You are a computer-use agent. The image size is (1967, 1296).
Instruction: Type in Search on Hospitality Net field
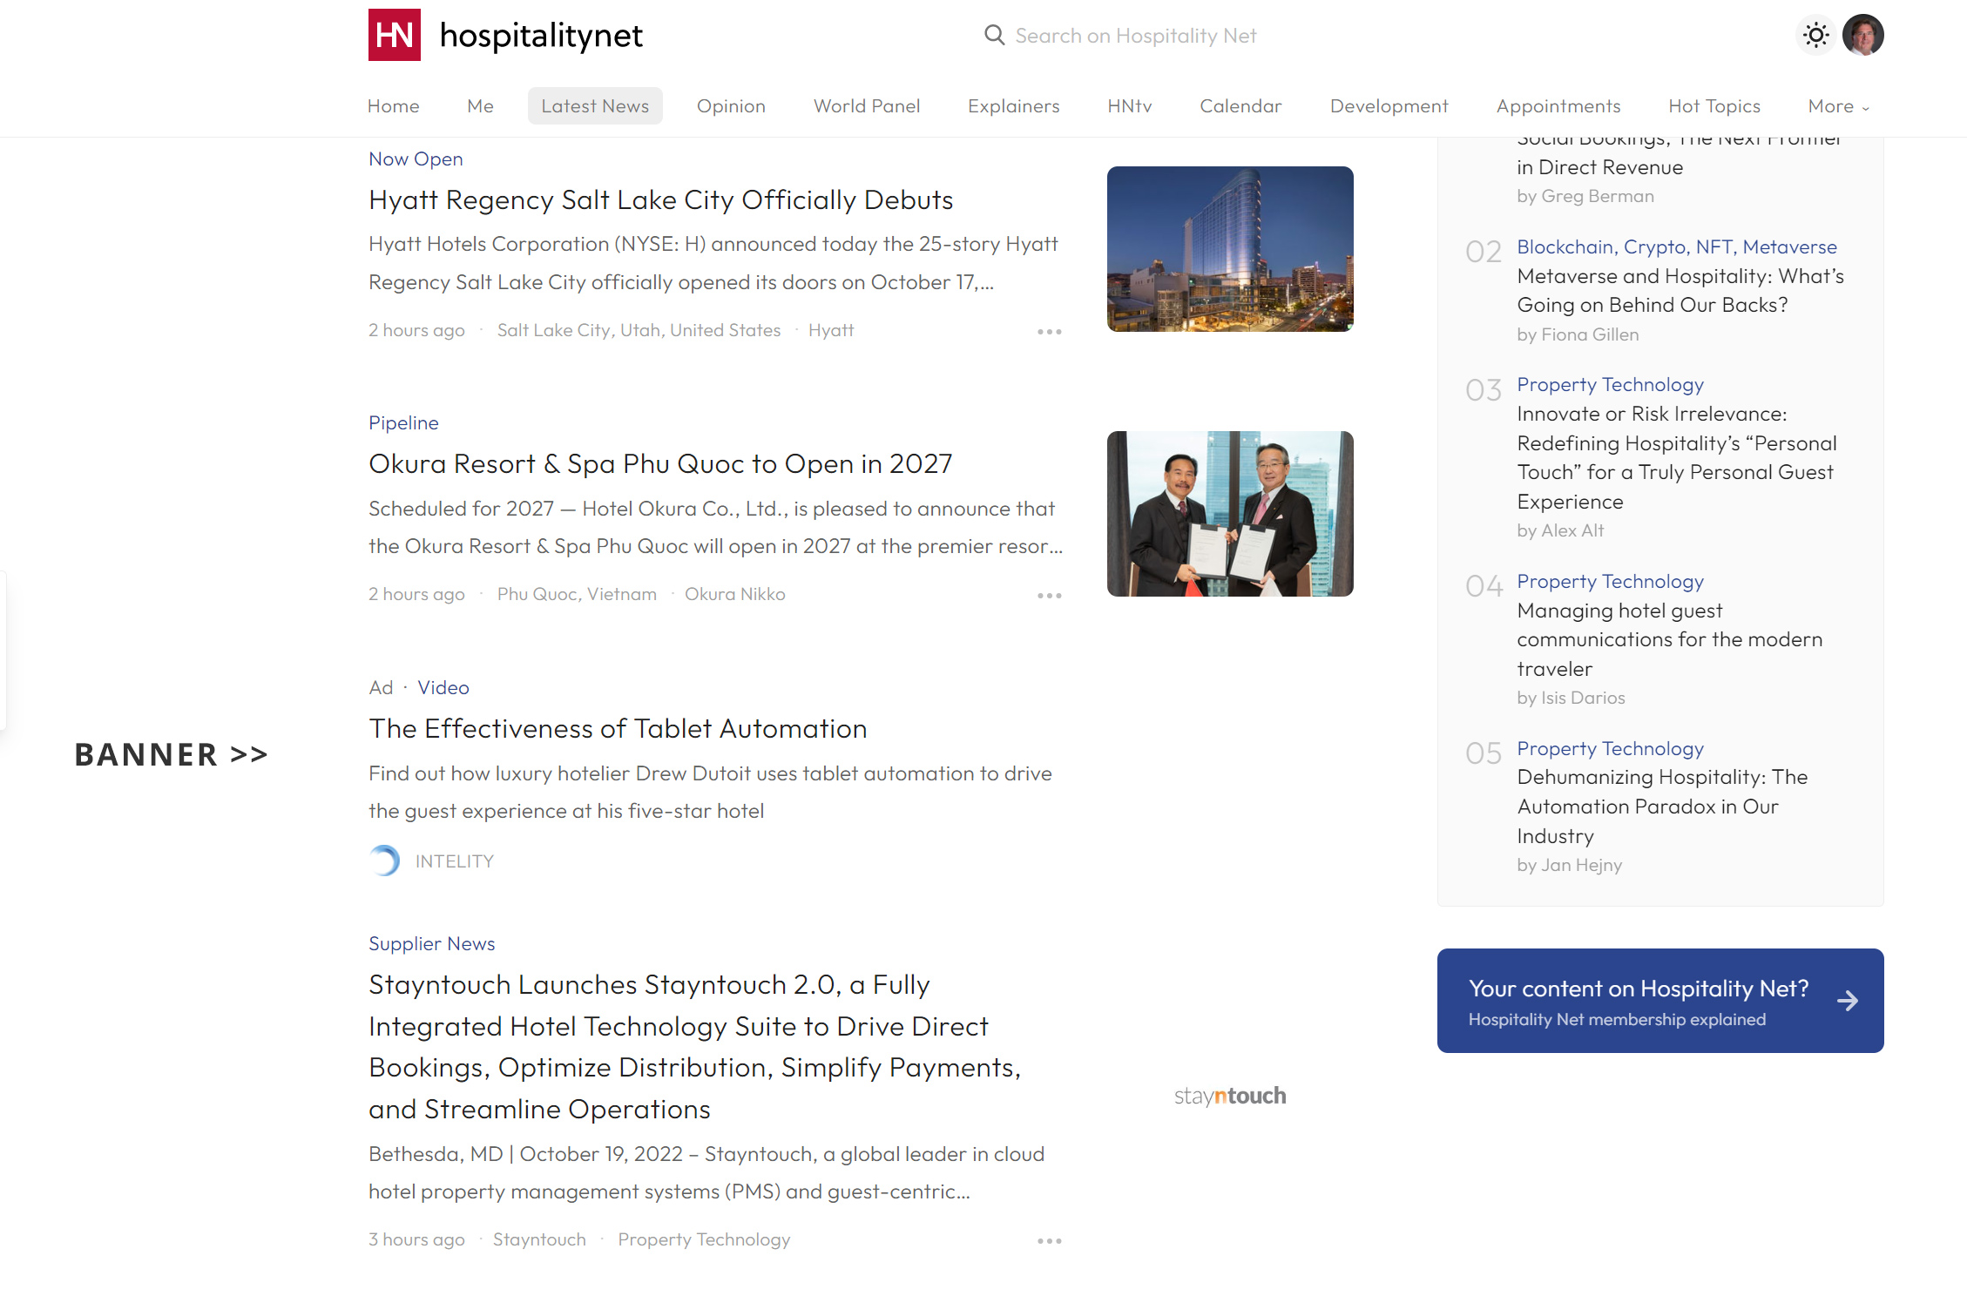coord(1135,36)
